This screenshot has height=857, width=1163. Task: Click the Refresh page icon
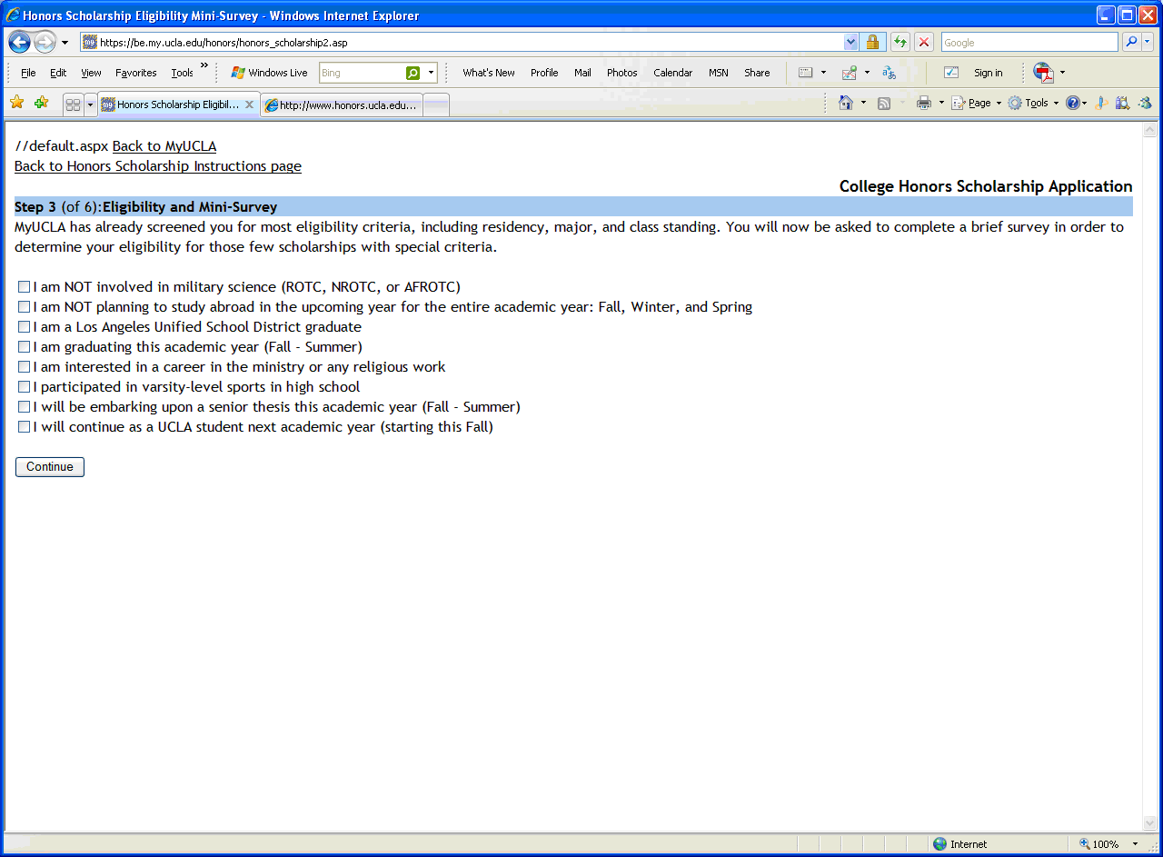coord(900,42)
